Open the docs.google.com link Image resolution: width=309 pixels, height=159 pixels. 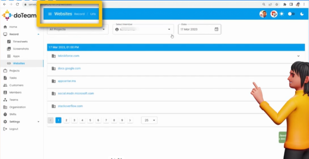pyautogui.click(x=69, y=68)
